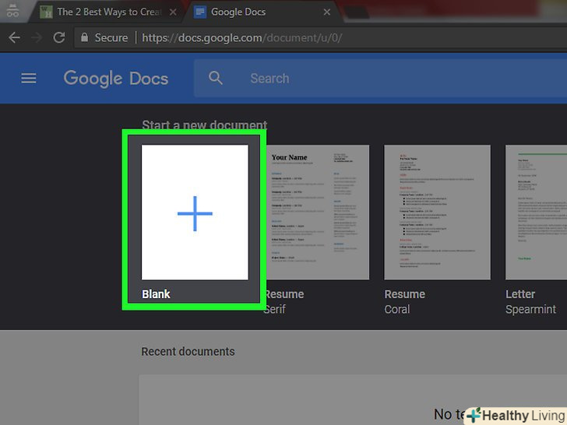The height and width of the screenshot is (425, 567).
Task: Click the incognito icon in the title bar
Action: click(x=12, y=12)
